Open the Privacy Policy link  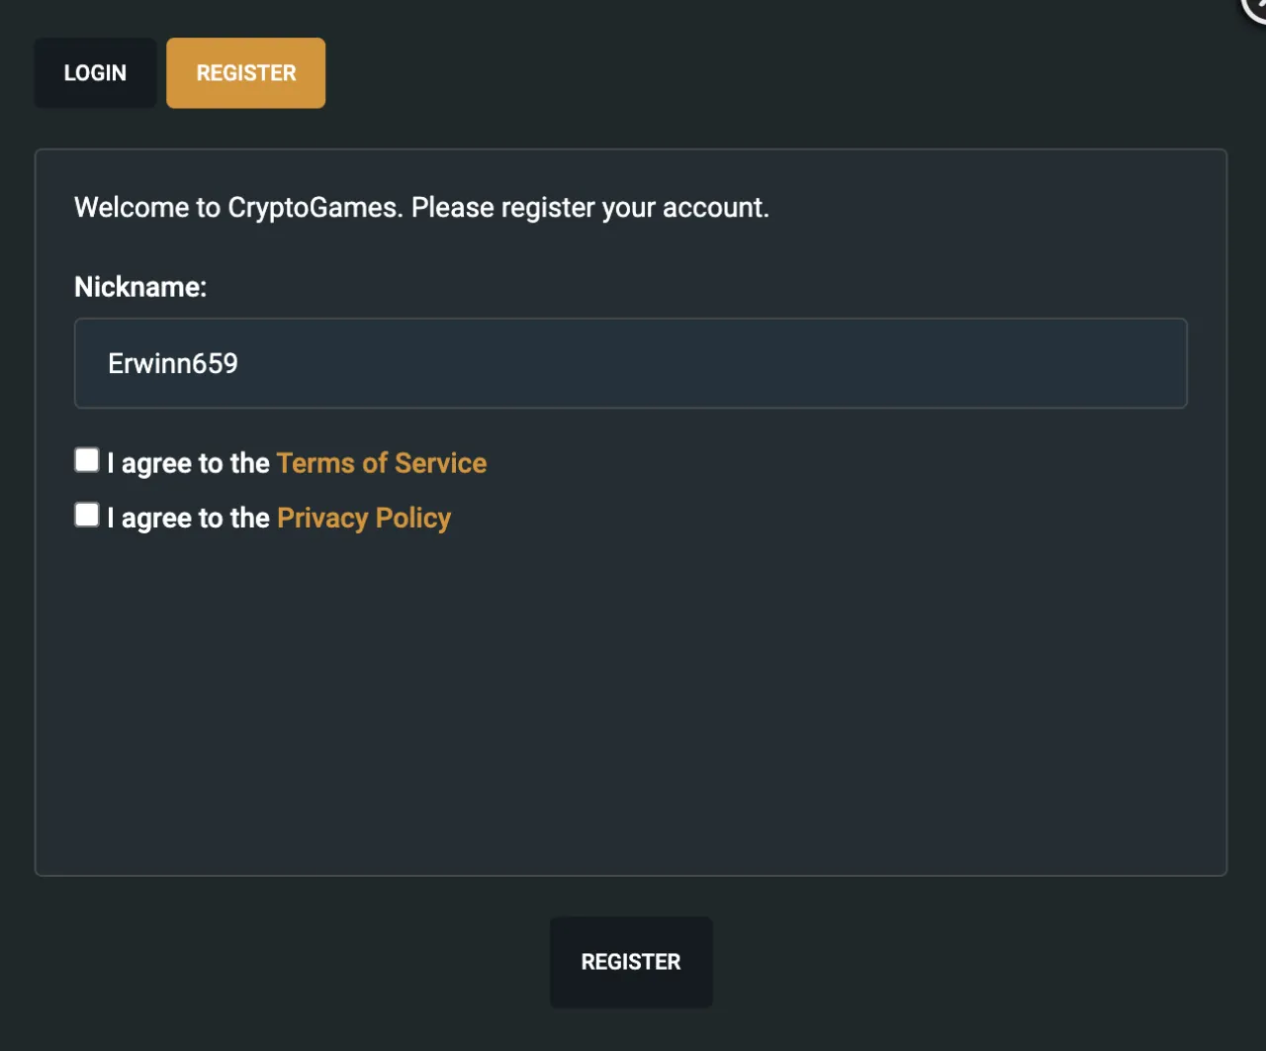pos(364,518)
